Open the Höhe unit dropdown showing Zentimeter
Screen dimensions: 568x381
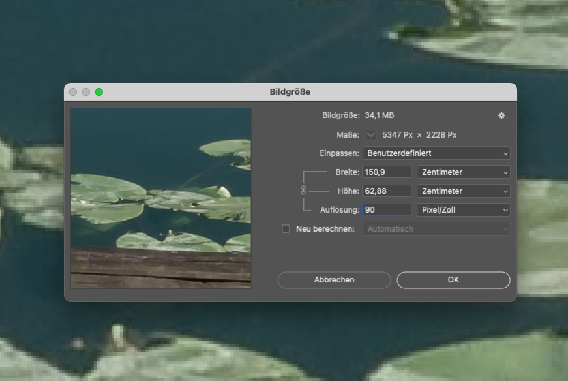(x=464, y=190)
